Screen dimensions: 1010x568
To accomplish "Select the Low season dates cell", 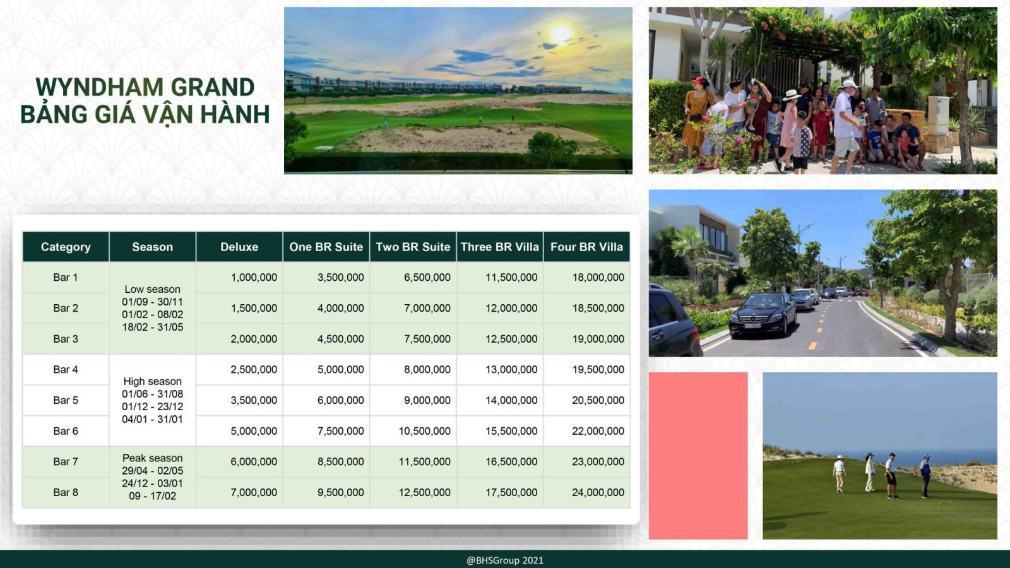I will coord(152,308).
